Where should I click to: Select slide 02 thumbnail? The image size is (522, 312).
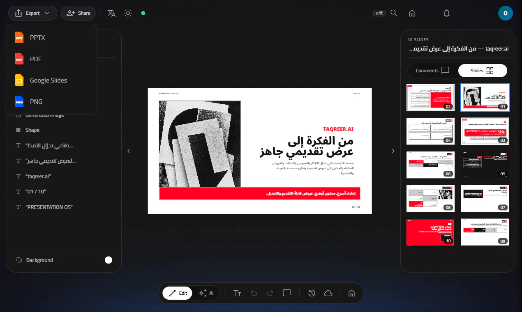click(430, 97)
